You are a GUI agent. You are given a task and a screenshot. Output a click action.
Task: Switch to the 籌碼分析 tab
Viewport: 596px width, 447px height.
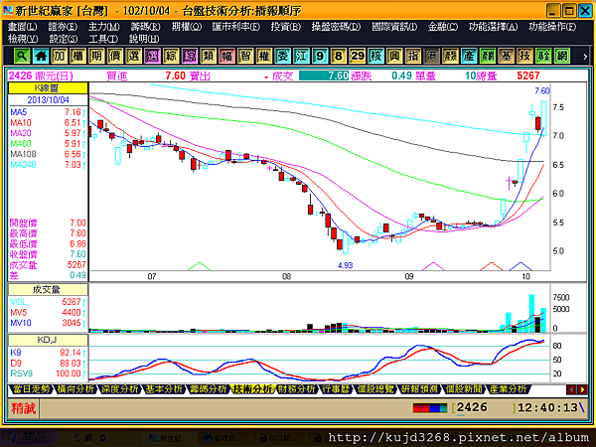point(208,389)
